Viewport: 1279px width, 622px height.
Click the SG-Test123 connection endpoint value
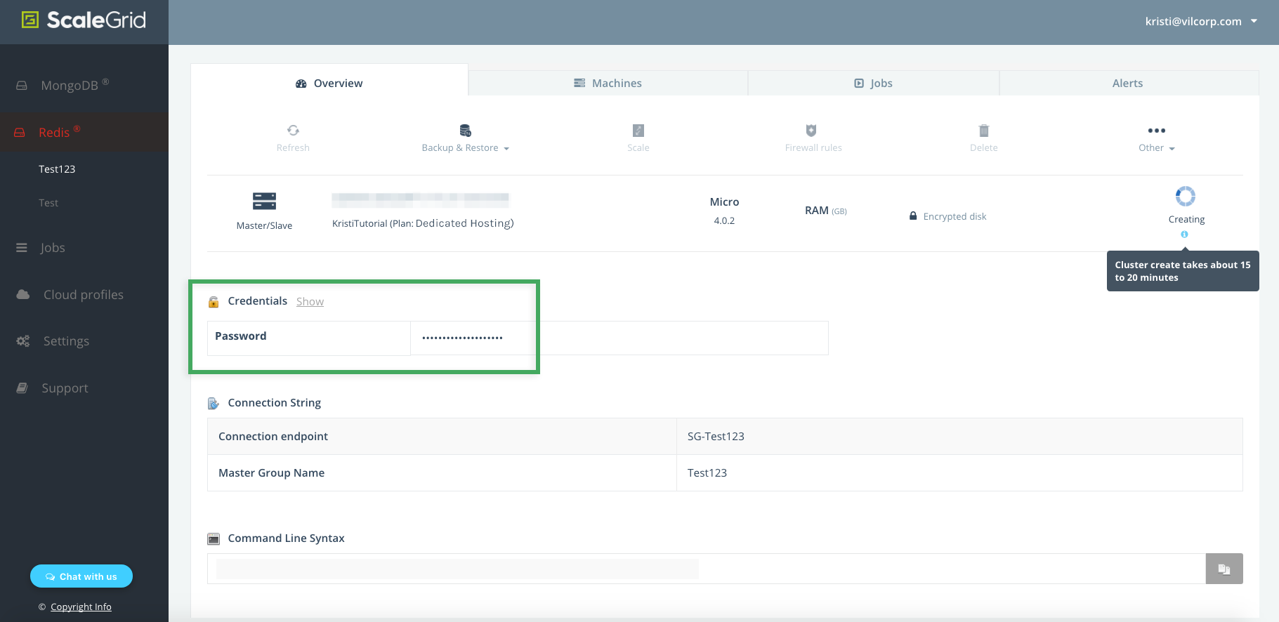(716, 437)
